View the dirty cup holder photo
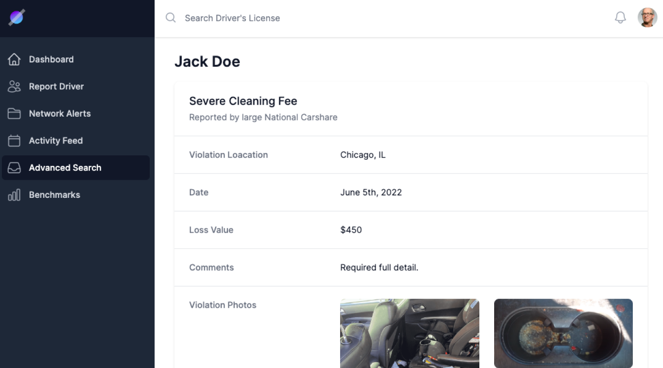The height and width of the screenshot is (368, 663). (563, 333)
